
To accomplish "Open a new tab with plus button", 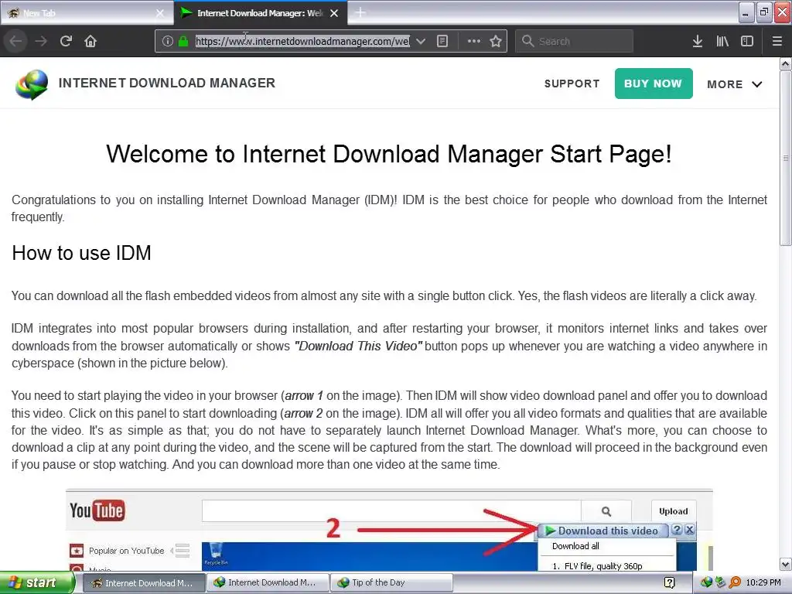I will coord(360,12).
